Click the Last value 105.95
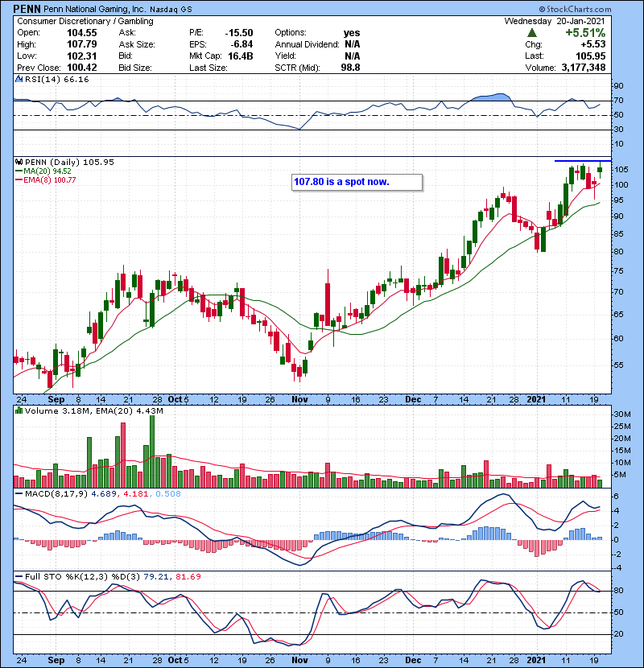Image resolution: width=644 pixels, height=668 pixels. click(x=590, y=56)
